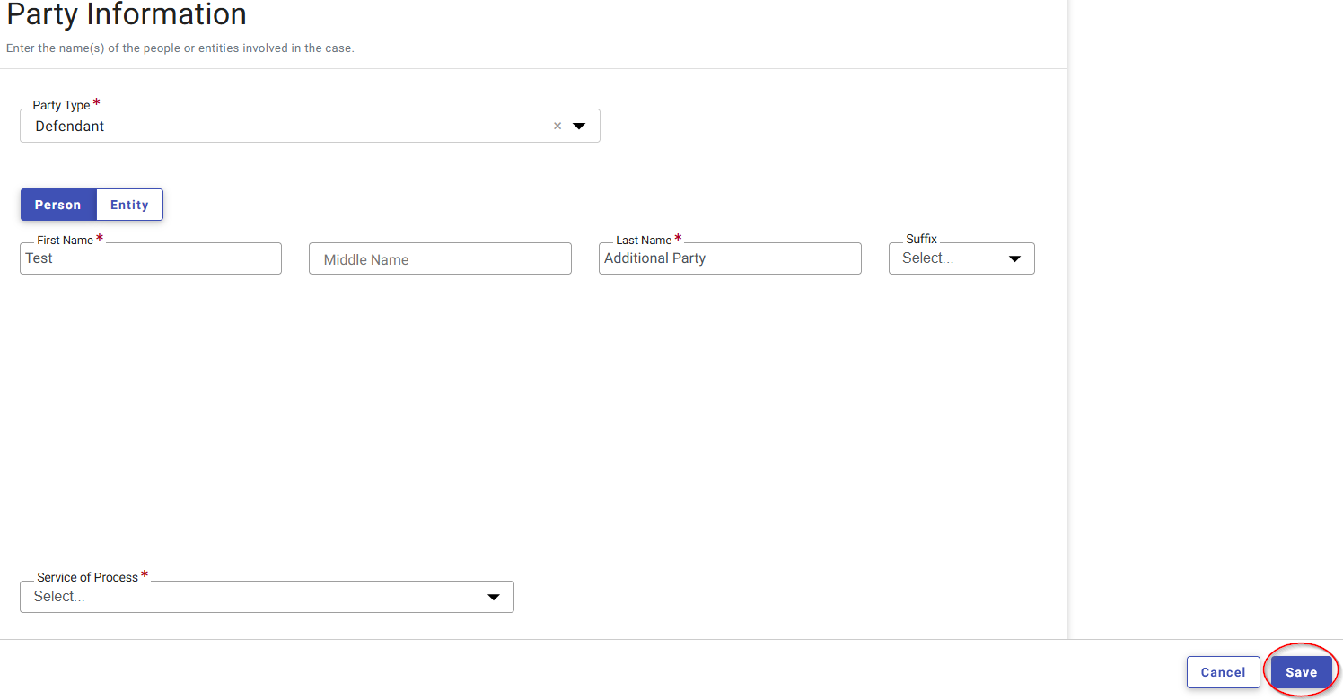Open Suffix choices with the arrow icon
The image size is (1343, 700).
[x=1014, y=258]
